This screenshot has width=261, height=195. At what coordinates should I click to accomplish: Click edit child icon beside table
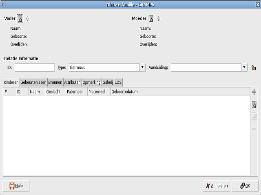(254, 117)
